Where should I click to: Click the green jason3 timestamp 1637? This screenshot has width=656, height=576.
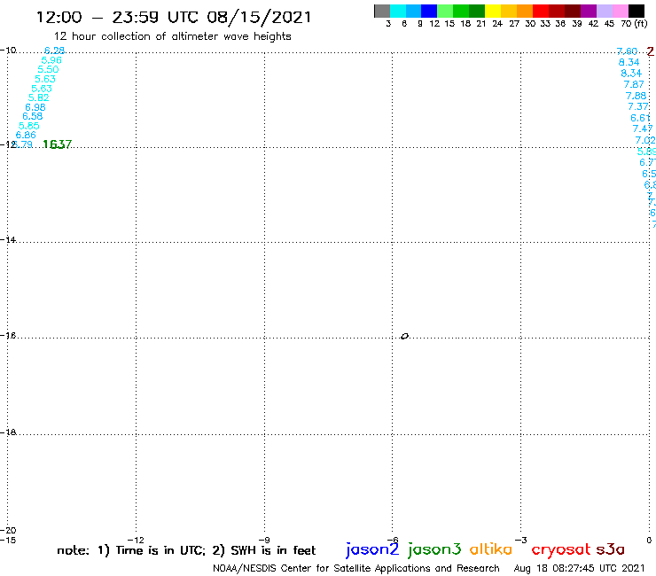pos(58,144)
